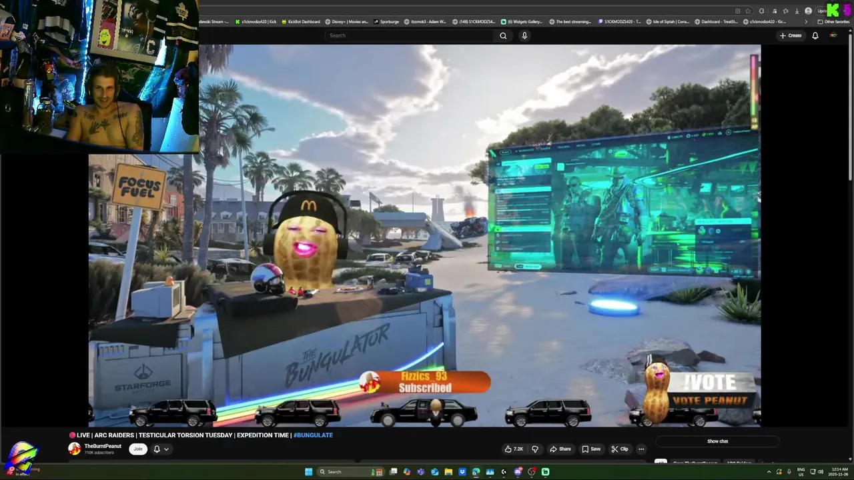Click Show chat button
This screenshot has width=854, height=480.
click(x=717, y=441)
